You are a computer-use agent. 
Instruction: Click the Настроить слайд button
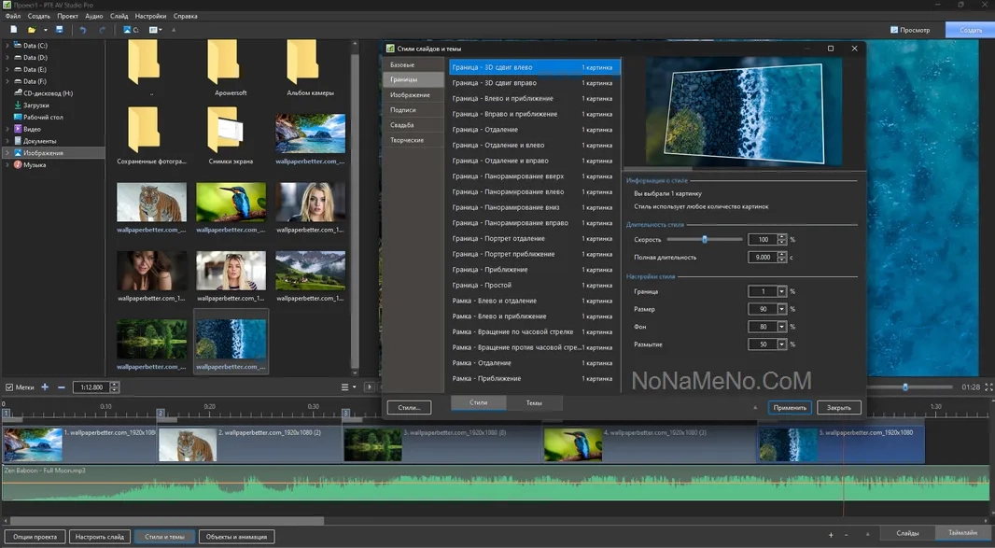[x=100, y=537]
